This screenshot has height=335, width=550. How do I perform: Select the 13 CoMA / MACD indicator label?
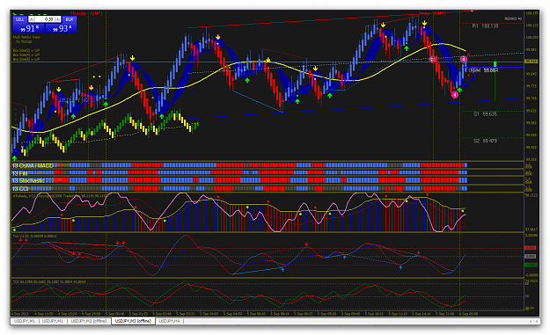click(33, 165)
